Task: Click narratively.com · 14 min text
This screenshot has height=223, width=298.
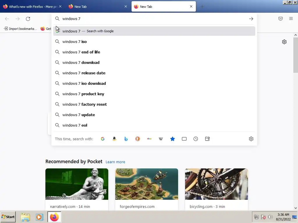Action: pos(70,206)
